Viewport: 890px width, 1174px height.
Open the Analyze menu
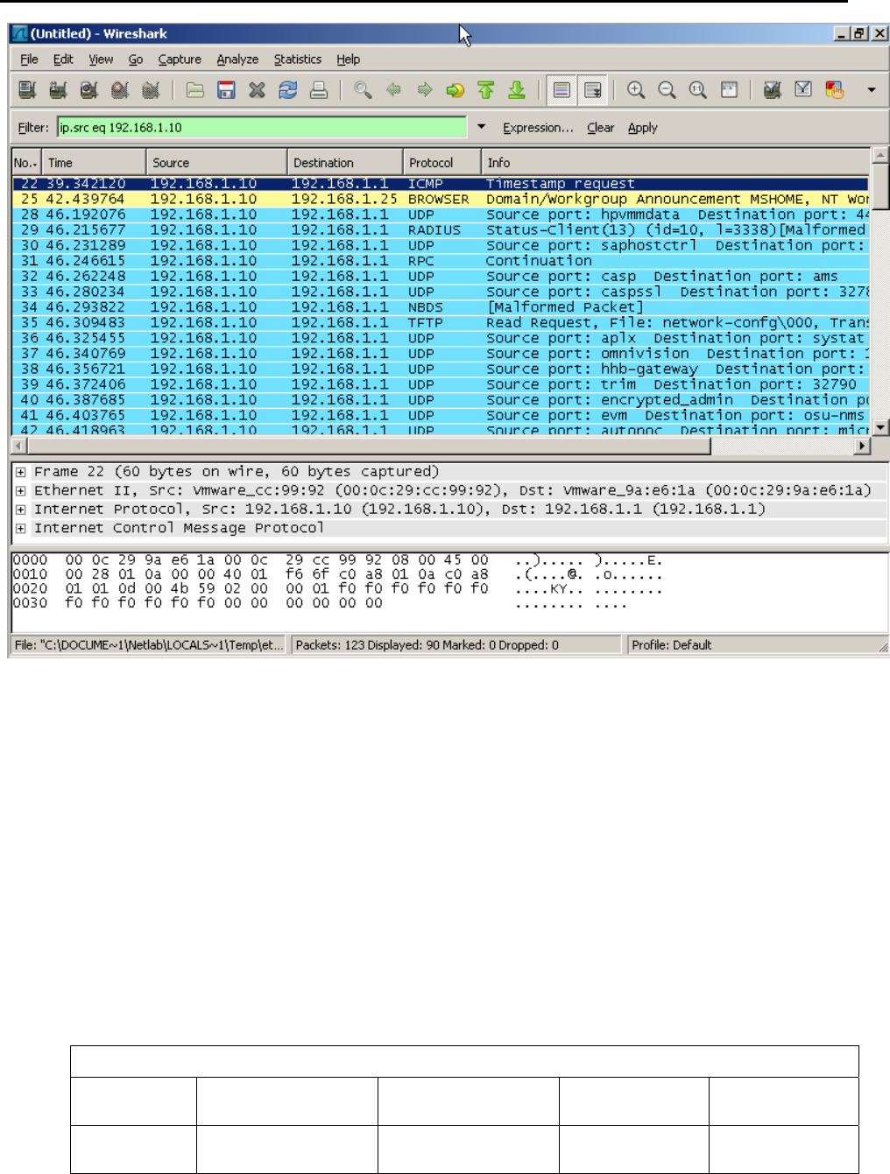point(237,59)
